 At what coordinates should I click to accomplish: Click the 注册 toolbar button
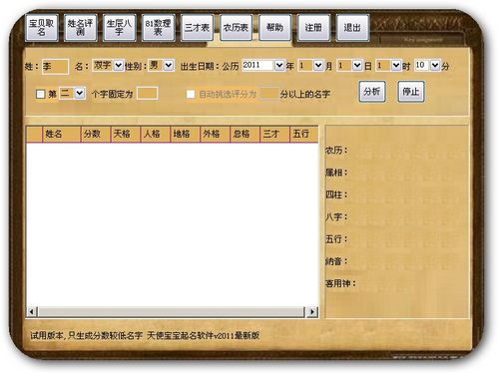click(313, 28)
